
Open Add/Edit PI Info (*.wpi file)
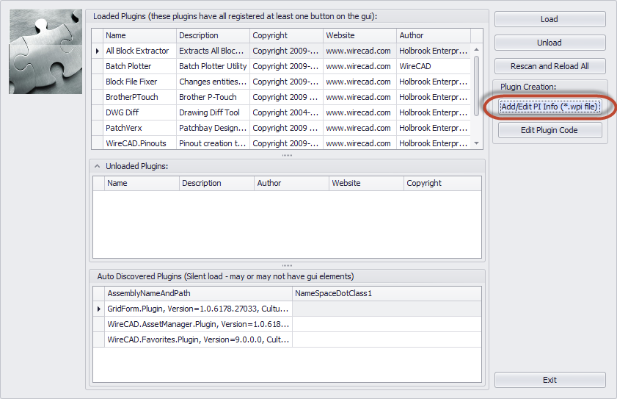550,107
